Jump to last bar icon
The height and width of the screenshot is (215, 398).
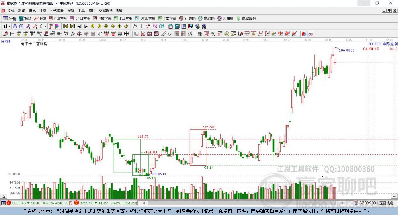click(x=72, y=26)
